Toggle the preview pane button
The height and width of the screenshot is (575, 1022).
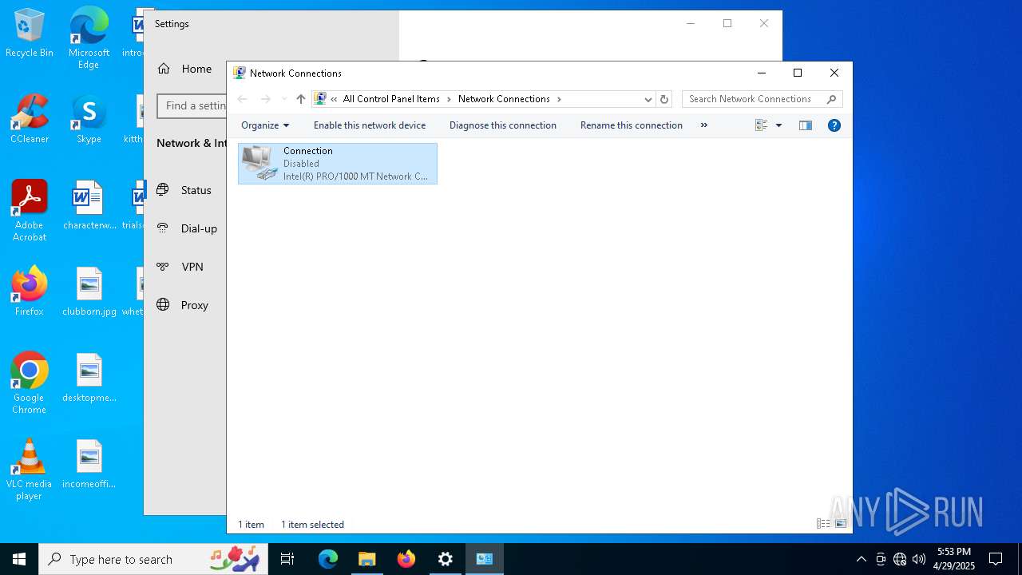(806, 125)
